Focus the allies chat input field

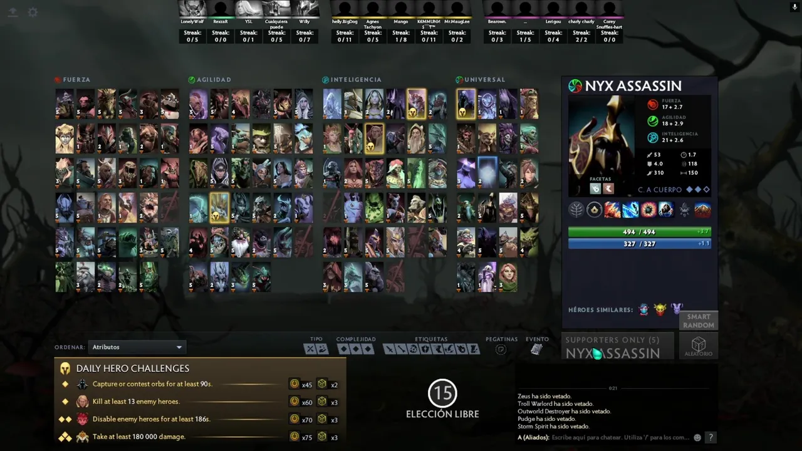pos(620,437)
